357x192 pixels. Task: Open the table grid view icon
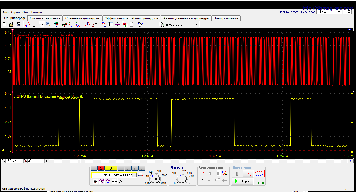(x=111, y=25)
